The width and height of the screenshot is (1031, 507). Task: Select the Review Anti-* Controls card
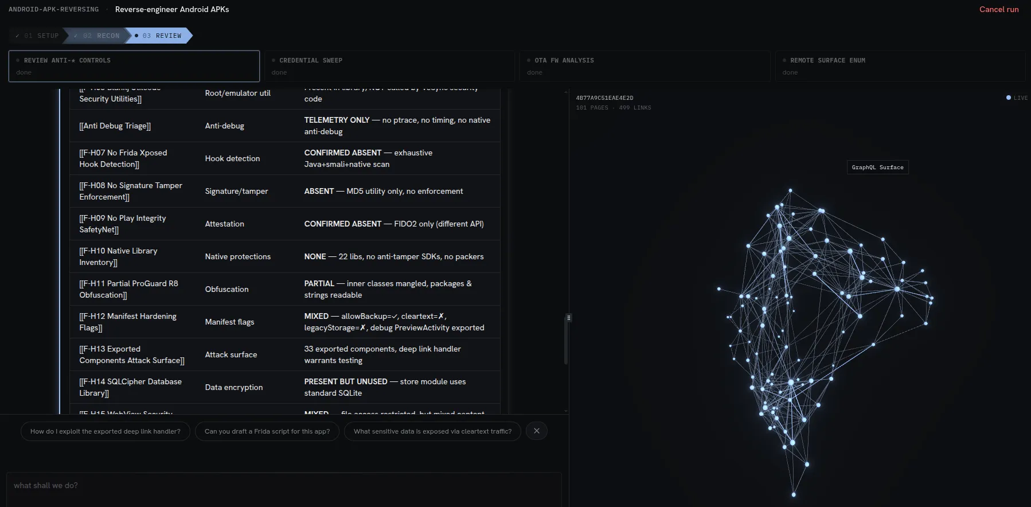[134, 66]
